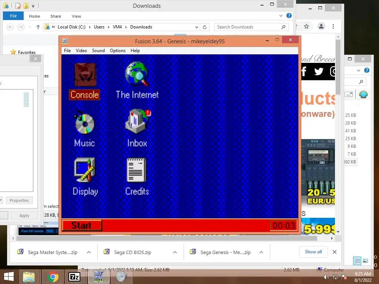
Task: Click system tray volume icon
Action: pyautogui.click(x=326, y=277)
